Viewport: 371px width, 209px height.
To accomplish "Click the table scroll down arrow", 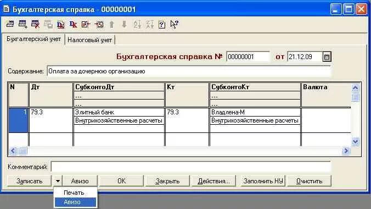I will (x=356, y=141).
